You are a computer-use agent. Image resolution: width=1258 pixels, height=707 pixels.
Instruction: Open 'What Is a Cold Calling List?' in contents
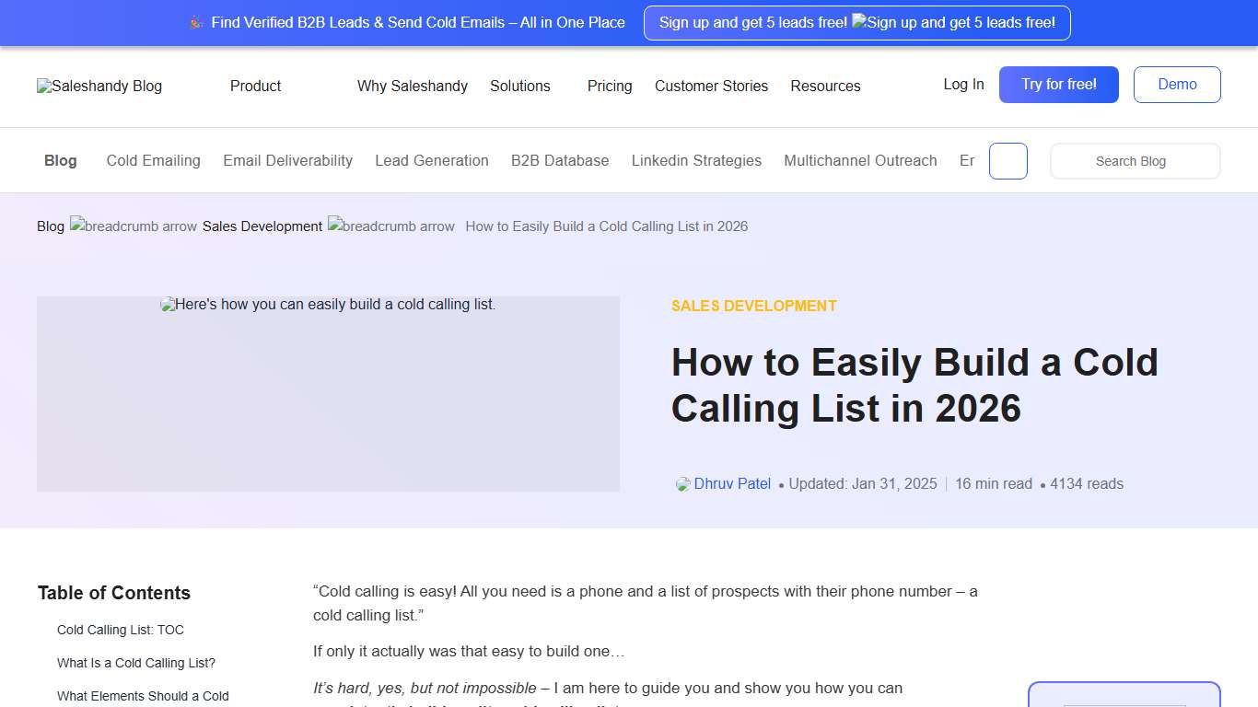point(136,662)
